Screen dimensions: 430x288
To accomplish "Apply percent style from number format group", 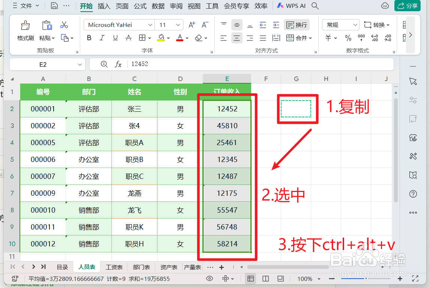I will coord(348,37).
